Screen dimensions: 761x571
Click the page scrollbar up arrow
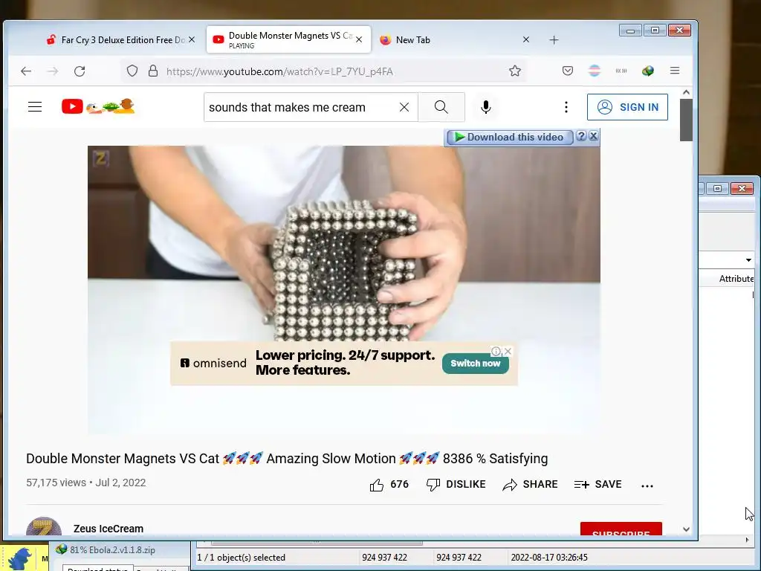[686, 92]
